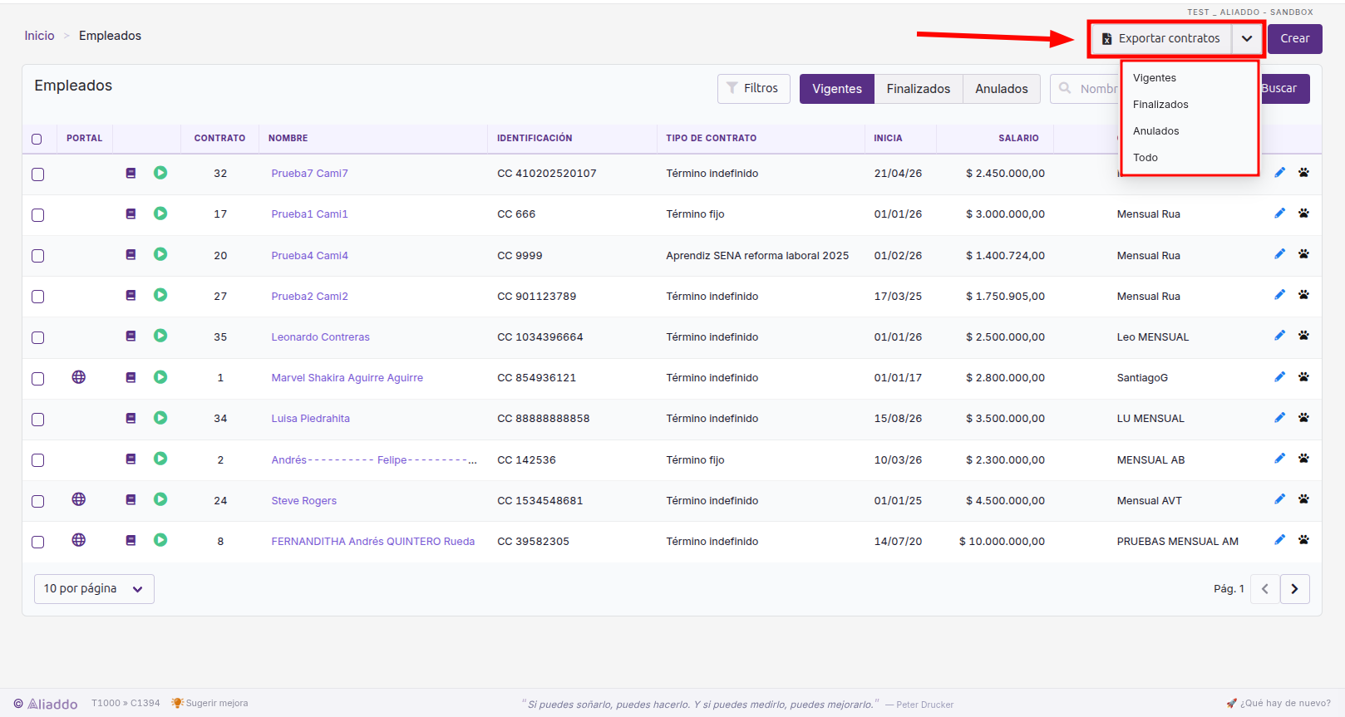Choose Todo in the export dropdown menu
The image size is (1345, 717).
[x=1190, y=158]
